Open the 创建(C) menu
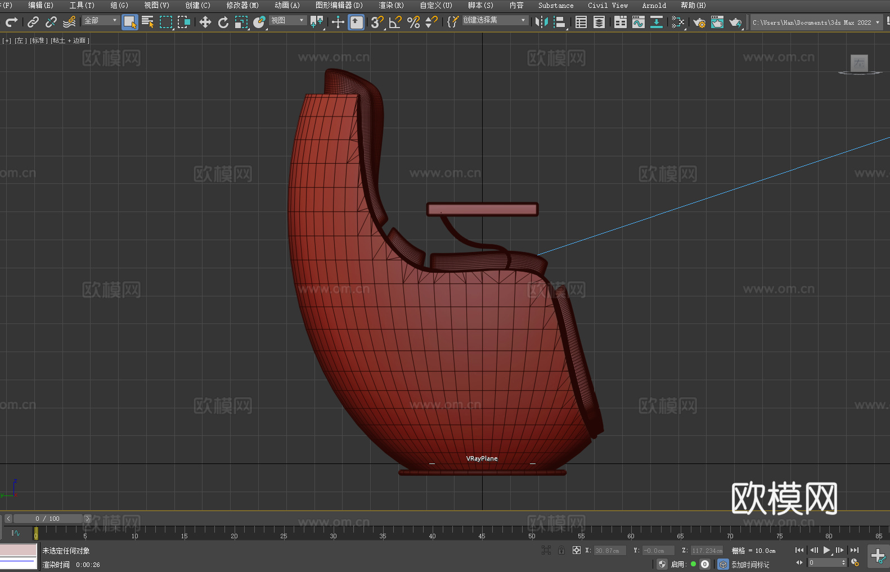 click(198, 5)
